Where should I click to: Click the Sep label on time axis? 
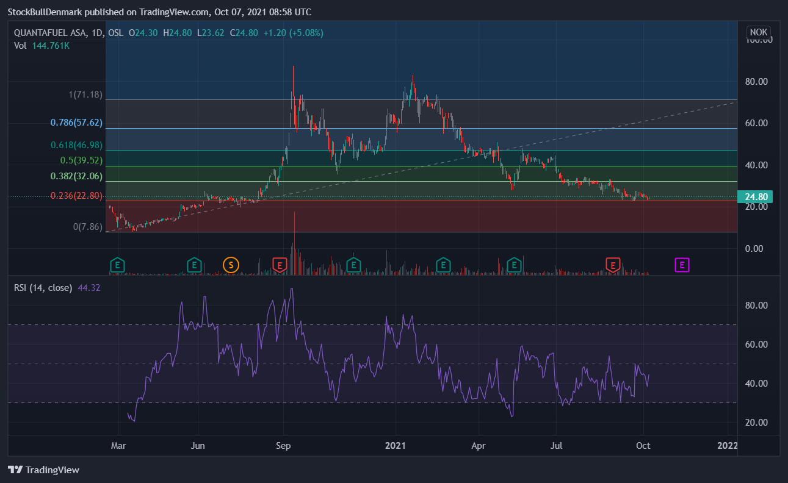(284, 445)
